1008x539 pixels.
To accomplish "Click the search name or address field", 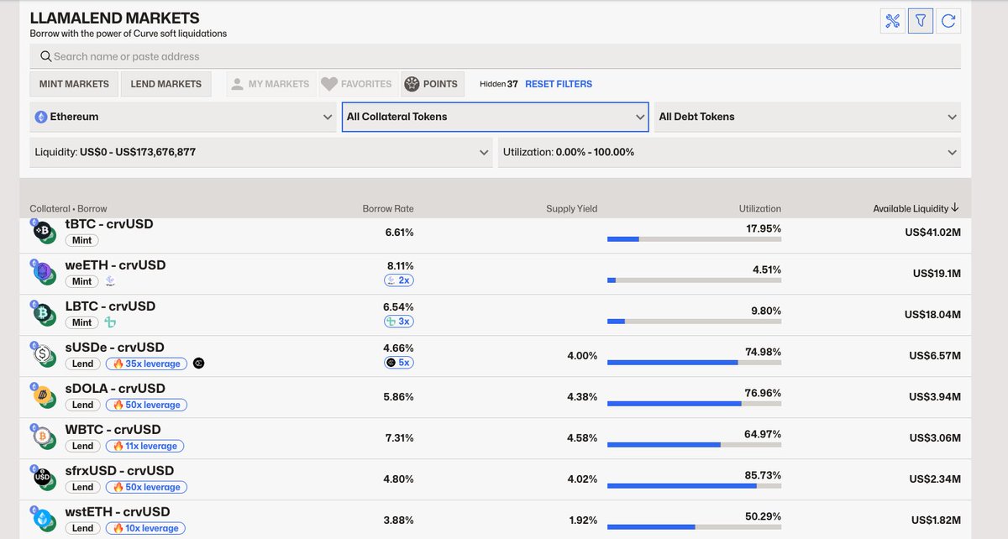I will coord(496,56).
